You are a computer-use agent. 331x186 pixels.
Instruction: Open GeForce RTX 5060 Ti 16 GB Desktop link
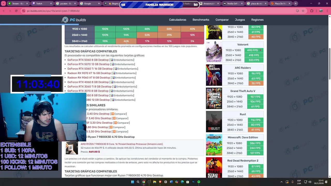click(x=90, y=69)
